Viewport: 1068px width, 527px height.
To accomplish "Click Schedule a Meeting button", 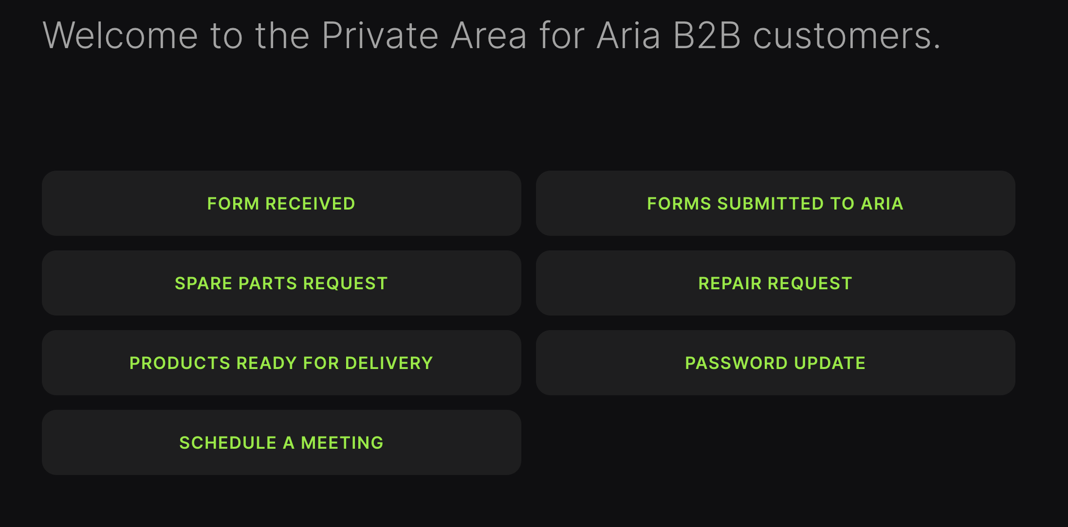I will (281, 442).
